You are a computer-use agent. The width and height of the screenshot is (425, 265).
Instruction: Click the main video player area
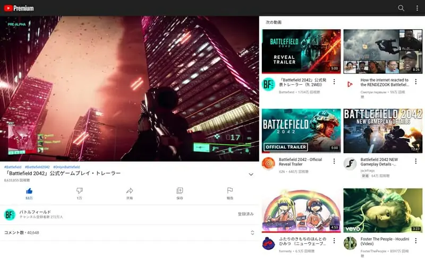pos(130,89)
